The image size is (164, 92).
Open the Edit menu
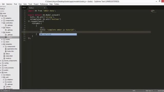click(3, 4)
